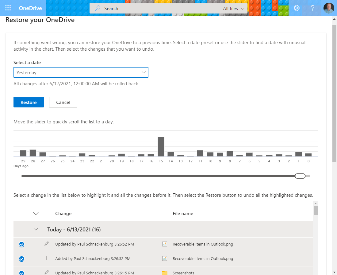Image resolution: width=337 pixels, height=275 pixels.
Task: Click image file icon in Updated 3:26:52 row
Action: 165,244
